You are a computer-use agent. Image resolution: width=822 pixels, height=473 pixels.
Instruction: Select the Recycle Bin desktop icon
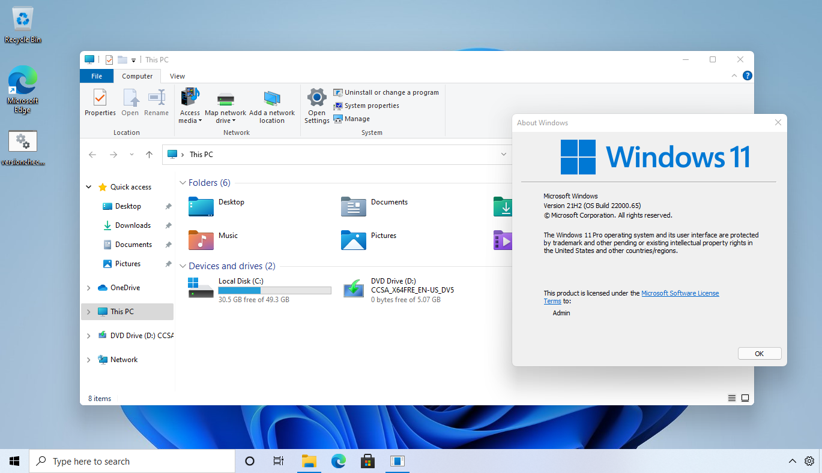coord(23,25)
